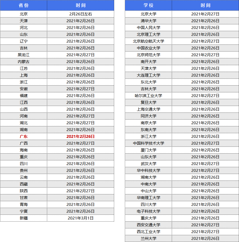This screenshot has width=239, height=242.
Task: Click the 天津 province row
Action: tap(57, 21)
